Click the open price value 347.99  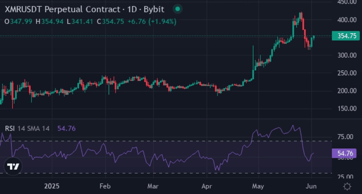pos(21,21)
